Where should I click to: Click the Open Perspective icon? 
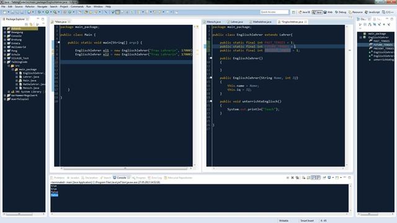click(293, 12)
